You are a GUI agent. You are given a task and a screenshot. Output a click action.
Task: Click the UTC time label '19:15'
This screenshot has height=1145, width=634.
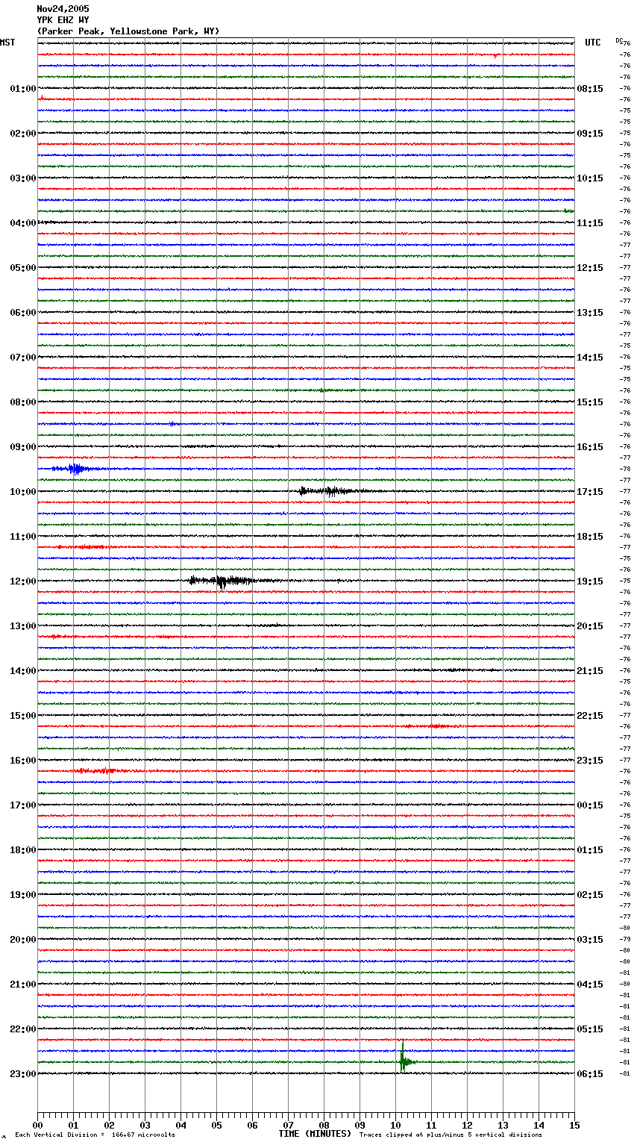coord(590,581)
